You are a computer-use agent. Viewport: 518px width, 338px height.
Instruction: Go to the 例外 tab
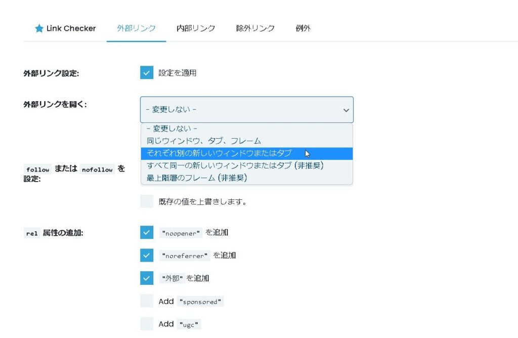pos(303,28)
